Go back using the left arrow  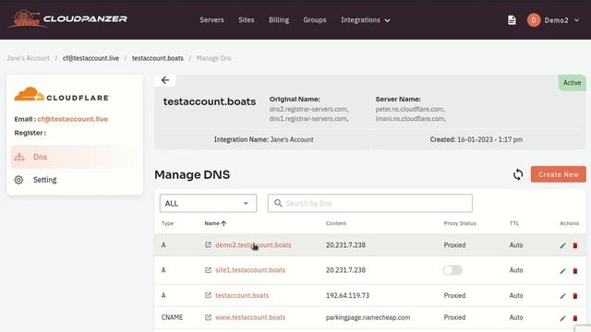(165, 80)
